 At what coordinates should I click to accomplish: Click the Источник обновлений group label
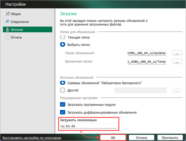77,78
